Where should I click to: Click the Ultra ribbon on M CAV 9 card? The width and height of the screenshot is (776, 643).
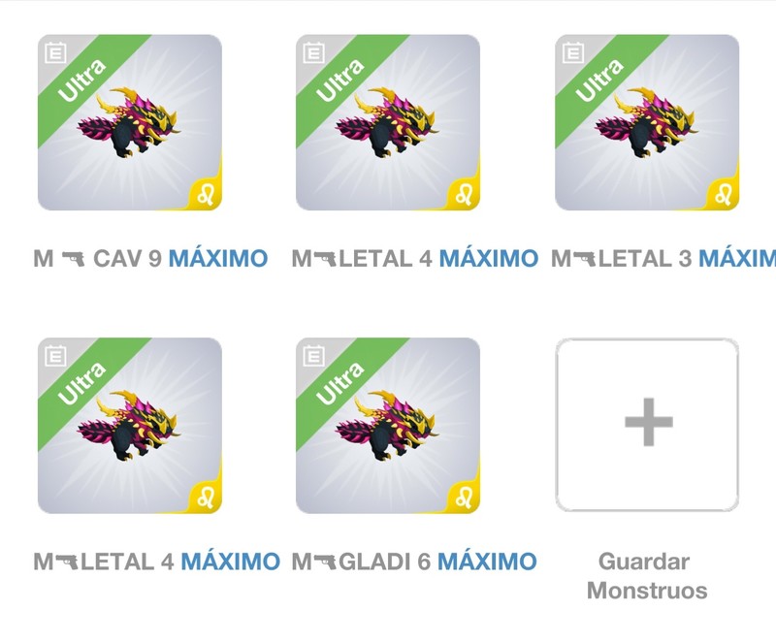coord(82,80)
